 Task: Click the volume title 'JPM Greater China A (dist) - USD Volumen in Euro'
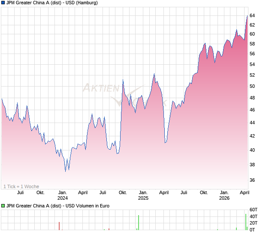57,206
